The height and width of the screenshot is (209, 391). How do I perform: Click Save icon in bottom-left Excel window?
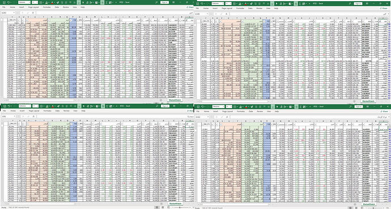[x=5, y=106]
